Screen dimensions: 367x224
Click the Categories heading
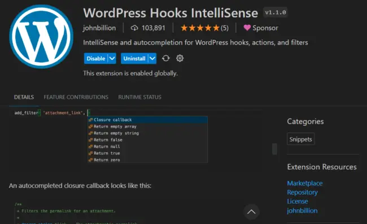305,121
